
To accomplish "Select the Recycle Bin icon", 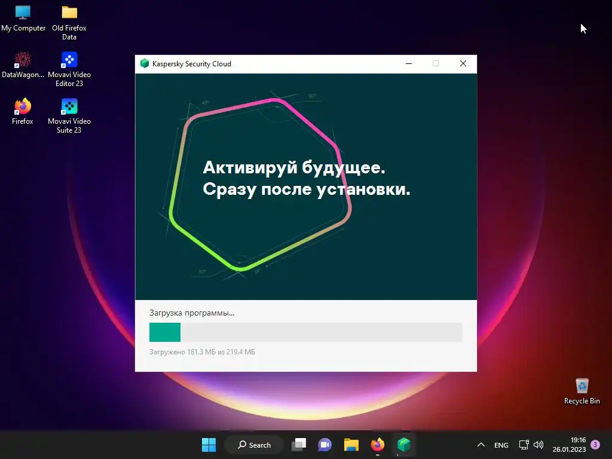I will point(582,391).
